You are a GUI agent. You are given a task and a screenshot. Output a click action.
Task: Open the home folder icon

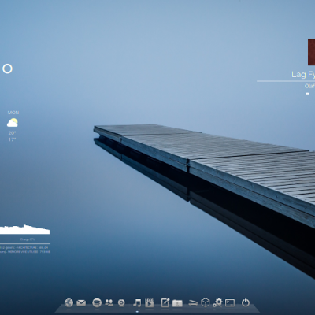click(177, 303)
